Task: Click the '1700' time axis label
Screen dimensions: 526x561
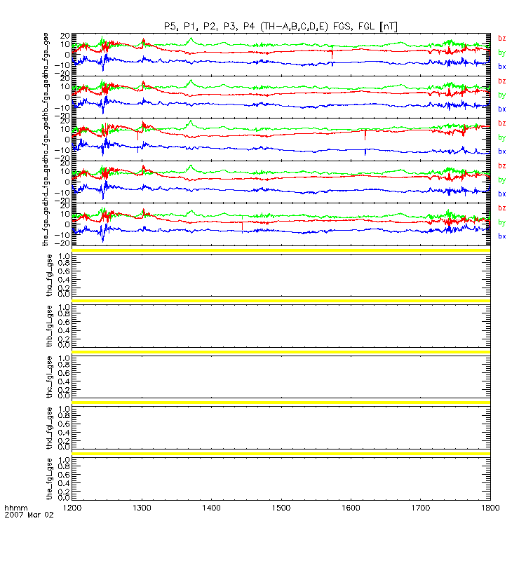Action: click(420, 508)
